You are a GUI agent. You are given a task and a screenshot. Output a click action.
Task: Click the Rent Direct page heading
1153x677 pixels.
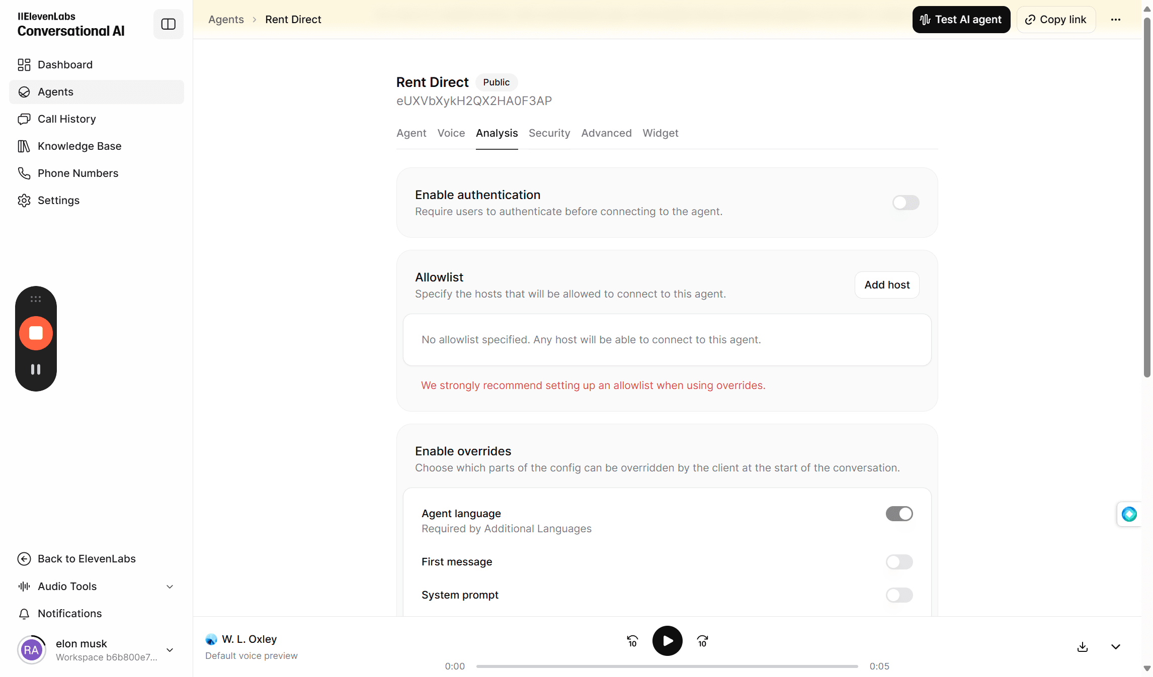pos(433,82)
